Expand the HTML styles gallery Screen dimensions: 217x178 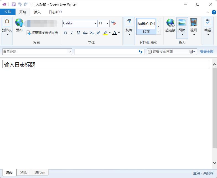(159, 32)
